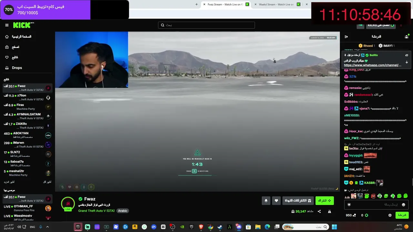Open Discord from taskbar
The height and width of the screenshot is (232, 413).
pyautogui.click(x=239, y=227)
